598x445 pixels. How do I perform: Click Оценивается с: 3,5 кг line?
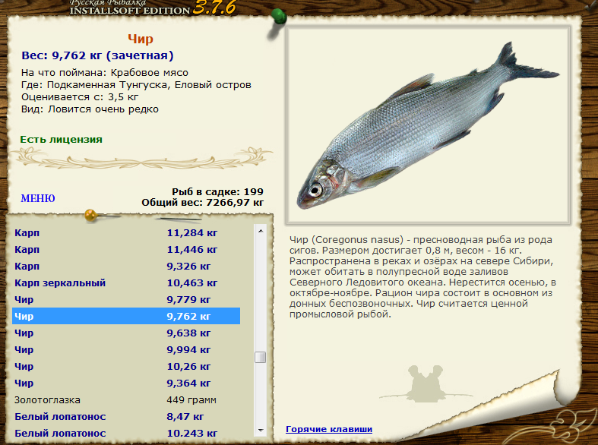click(80, 97)
